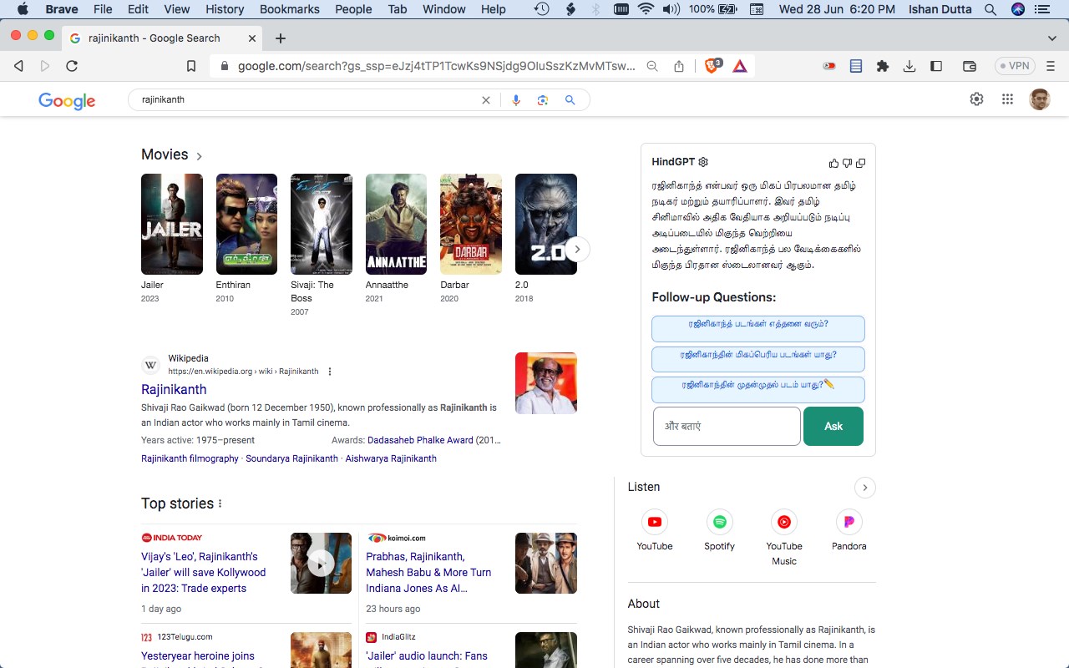Image resolution: width=1069 pixels, height=668 pixels.
Task: Open the People menu
Action: pyautogui.click(x=354, y=9)
